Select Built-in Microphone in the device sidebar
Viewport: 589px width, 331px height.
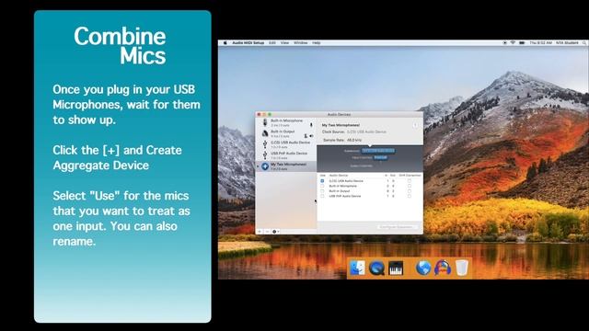click(286, 122)
